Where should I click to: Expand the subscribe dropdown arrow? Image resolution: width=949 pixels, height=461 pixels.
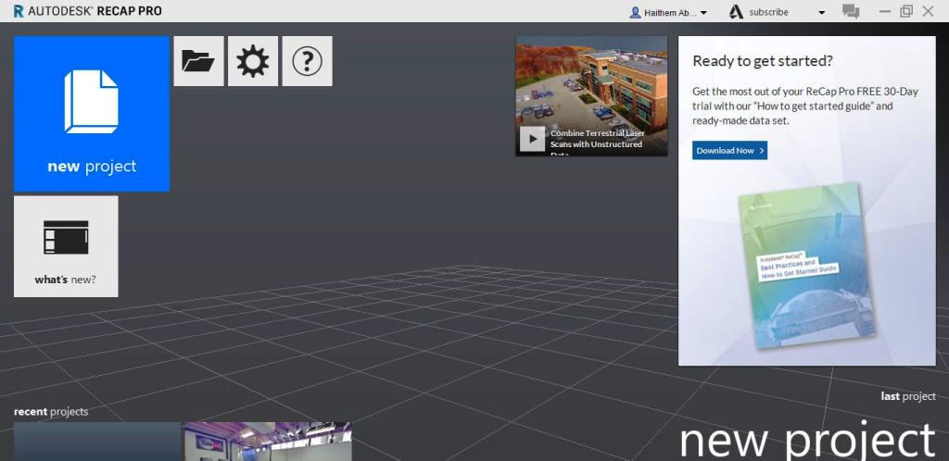pyautogui.click(x=821, y=13)
